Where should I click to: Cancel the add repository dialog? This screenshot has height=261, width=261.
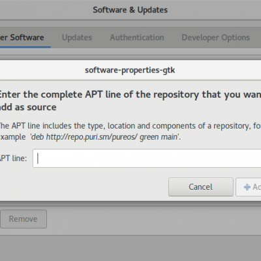pos(201,187)
